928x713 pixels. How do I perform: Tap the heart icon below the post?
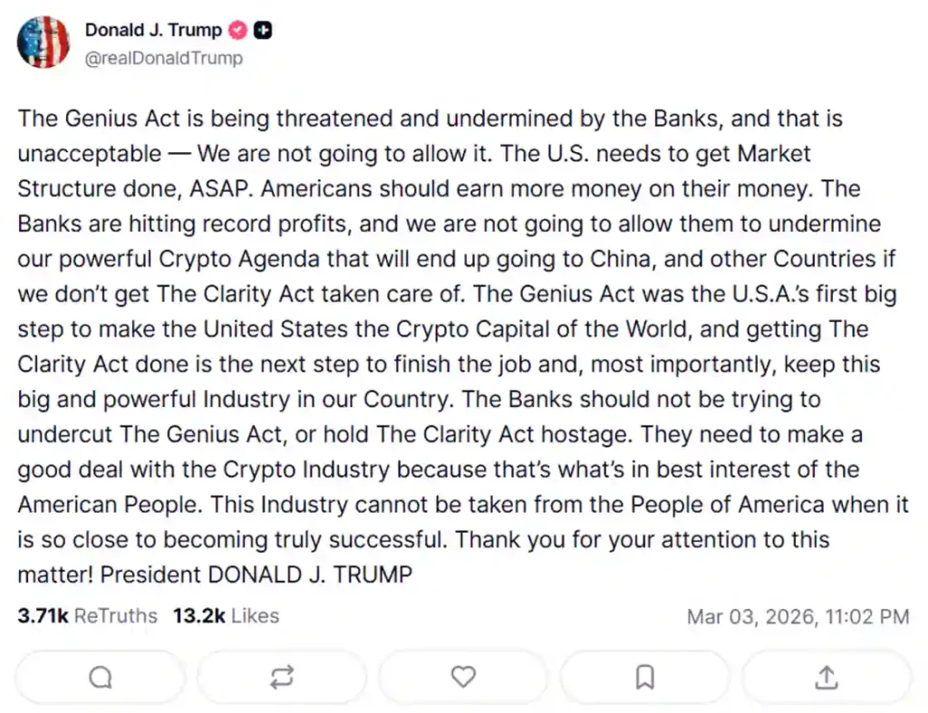[463, 677]
